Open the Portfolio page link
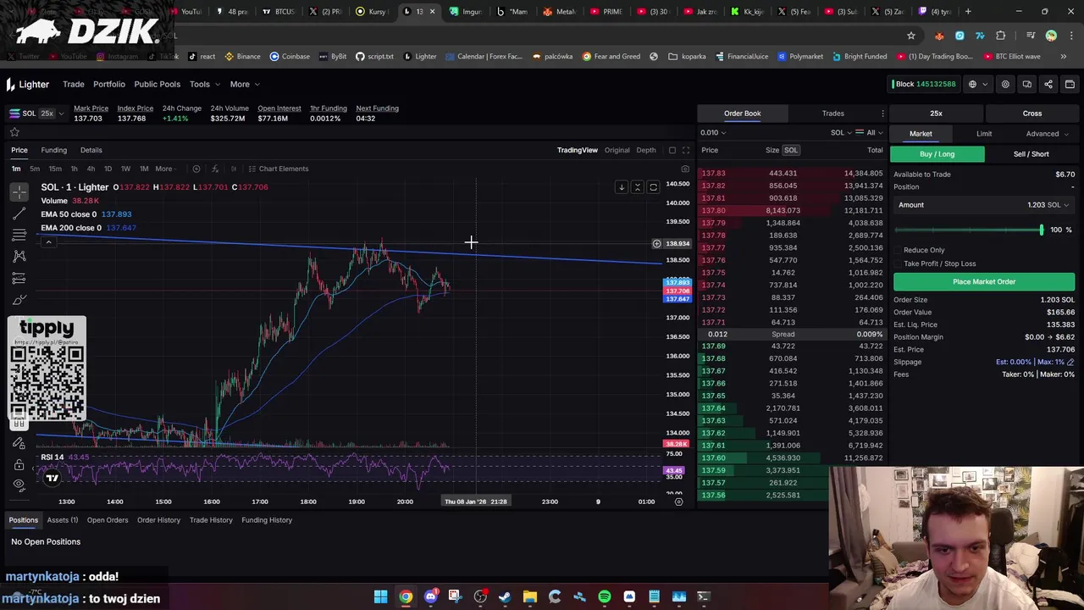 pyautogui.click(x=109, y=84)
